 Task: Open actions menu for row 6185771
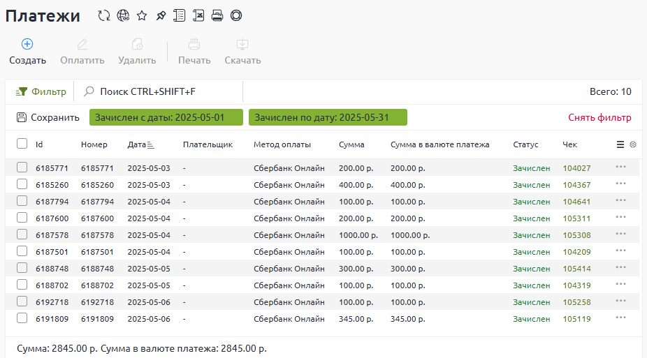[x=620, y=167]
